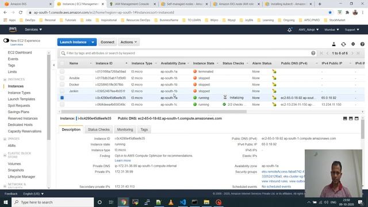
Task: Open File Explorer from taskbar
Action: tap(206, 202)
